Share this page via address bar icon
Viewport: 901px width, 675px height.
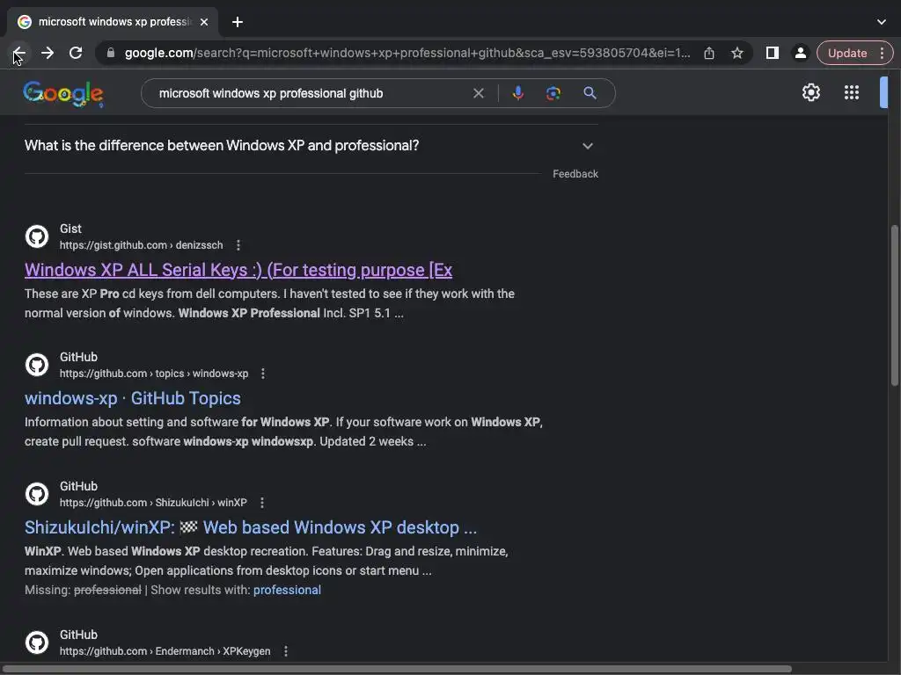point(709,53)
